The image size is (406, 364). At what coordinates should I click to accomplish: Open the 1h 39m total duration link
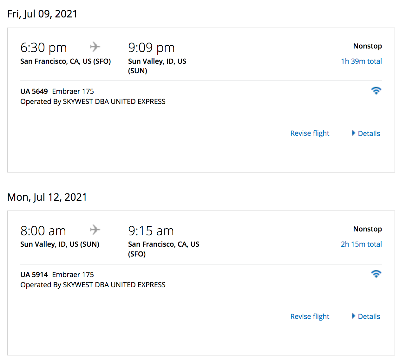pyautogui.click(x=361, y=61)
